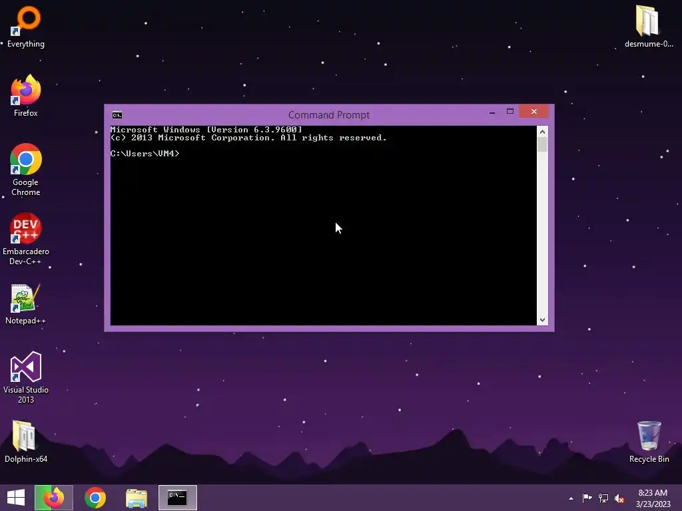Open Google Chrome desktop shortcut
The height and width of the screenshot is (511, 682).
26,170
